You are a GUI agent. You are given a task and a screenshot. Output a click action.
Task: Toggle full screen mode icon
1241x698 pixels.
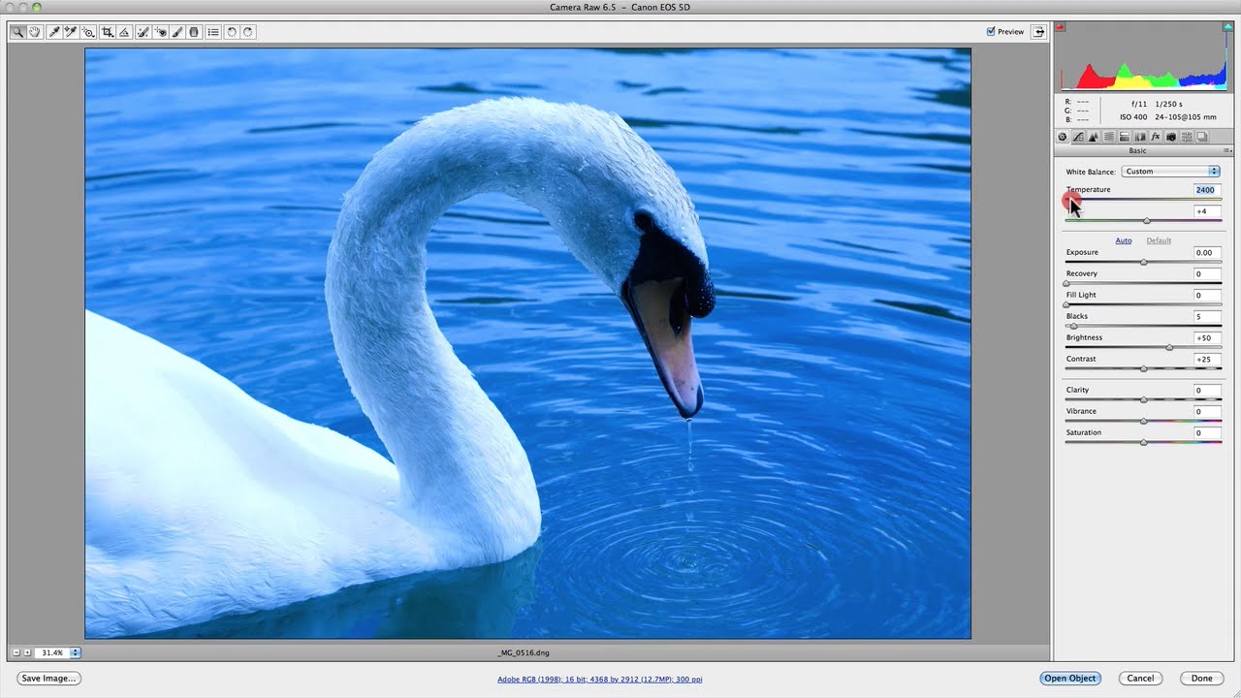[x=1038, y=32]
